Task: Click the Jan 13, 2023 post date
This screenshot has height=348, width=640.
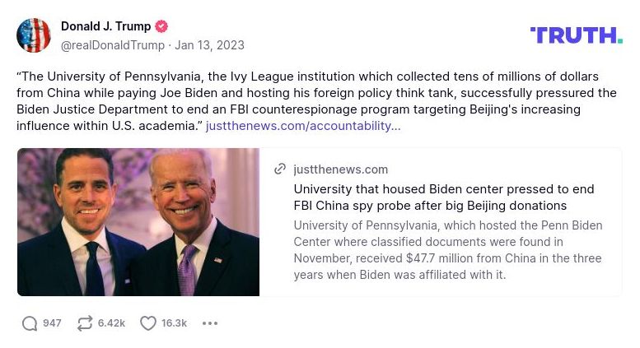Action: (x=209, y=45)
